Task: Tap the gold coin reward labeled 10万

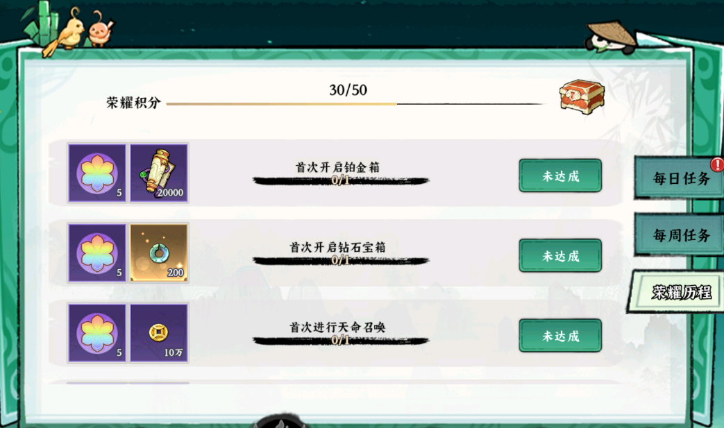Action: tap(159, 332)
